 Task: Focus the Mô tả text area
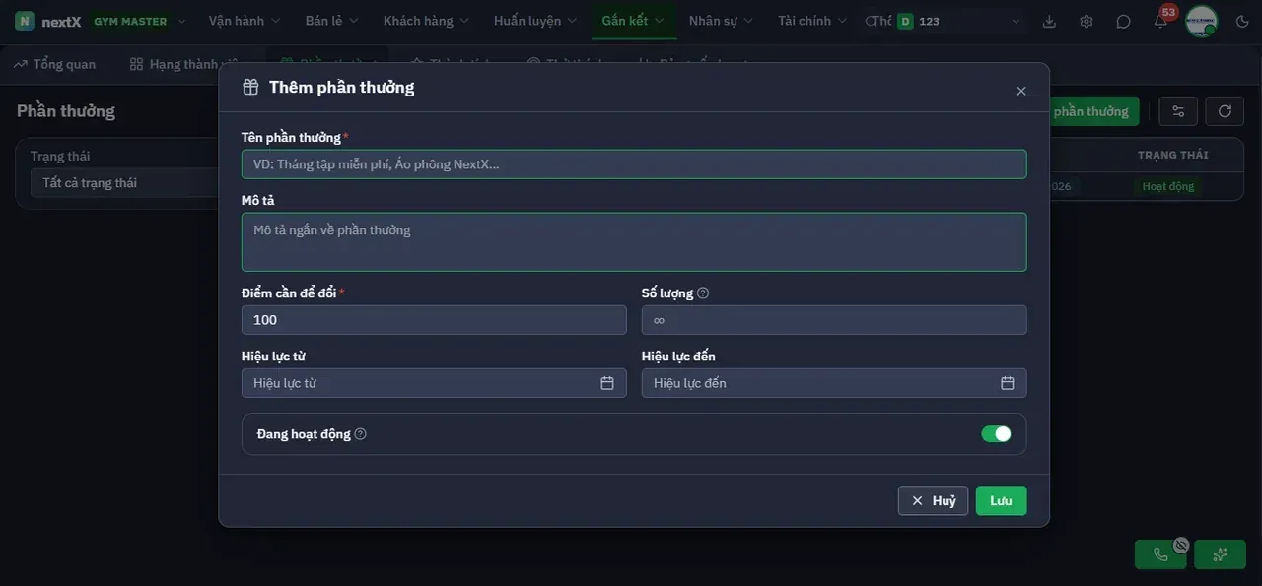click(x=634, y=242)
